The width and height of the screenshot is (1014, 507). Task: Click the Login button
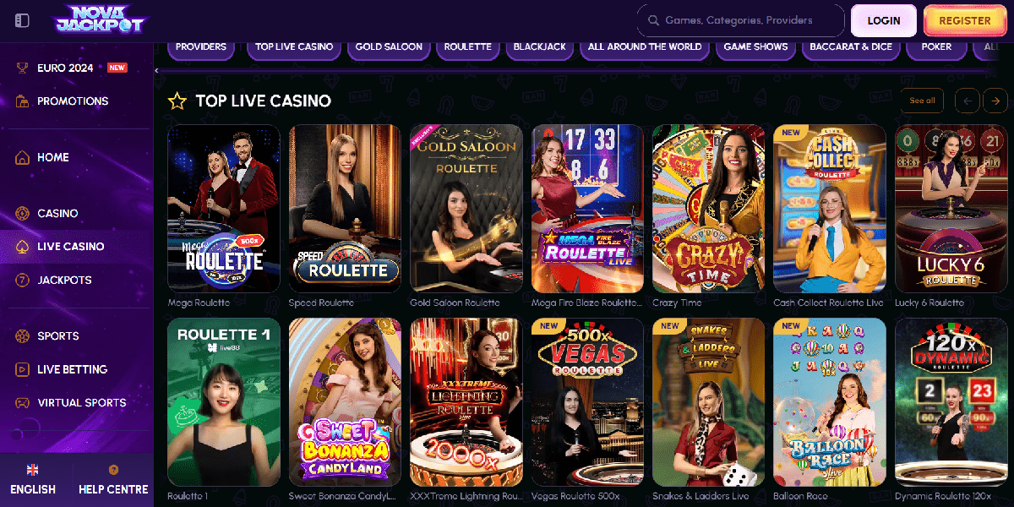pos(884,20)
